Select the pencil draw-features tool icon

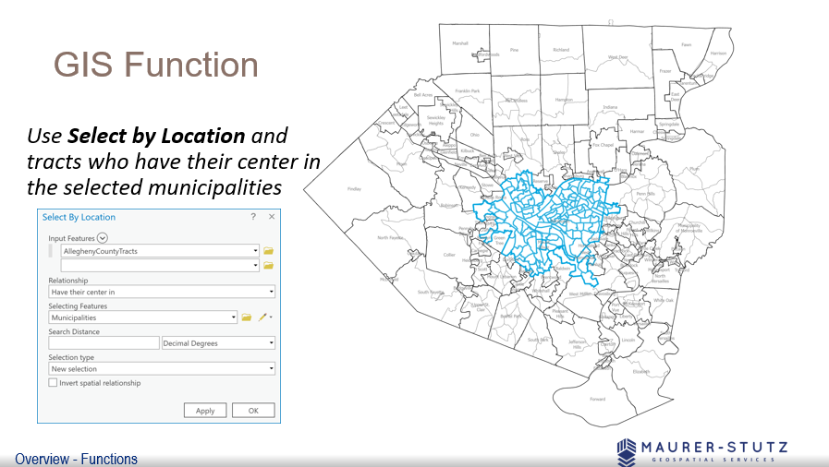[x=262, y=317]
